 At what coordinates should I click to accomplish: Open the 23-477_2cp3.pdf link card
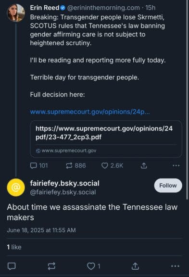(x=106, y=139)
